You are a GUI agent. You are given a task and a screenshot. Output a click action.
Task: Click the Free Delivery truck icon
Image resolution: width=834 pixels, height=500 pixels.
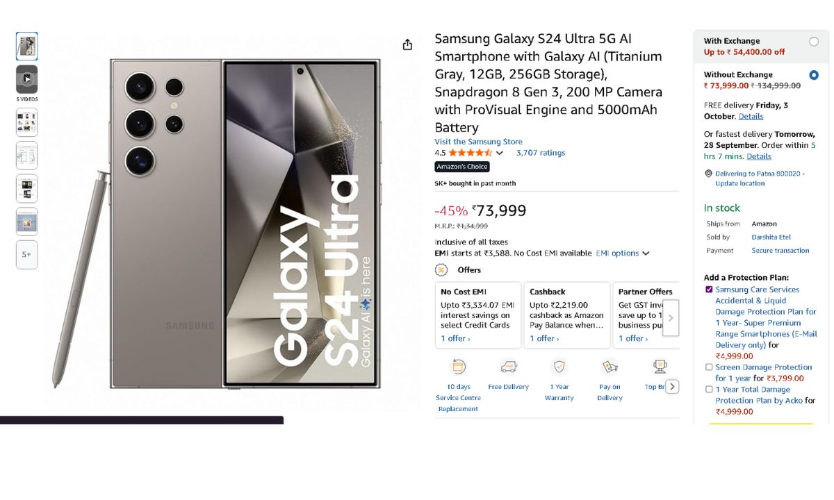point(509,367)
